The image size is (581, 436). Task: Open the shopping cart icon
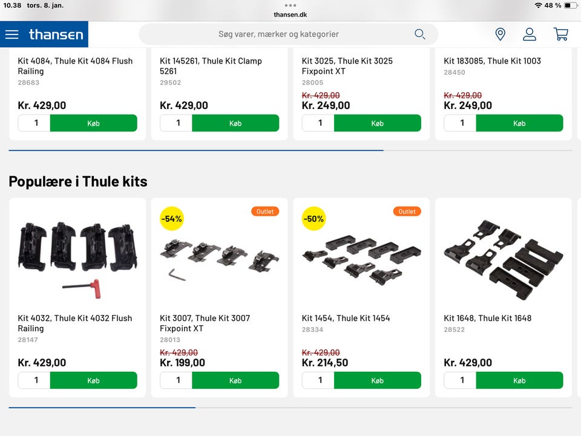click(561, 34)
